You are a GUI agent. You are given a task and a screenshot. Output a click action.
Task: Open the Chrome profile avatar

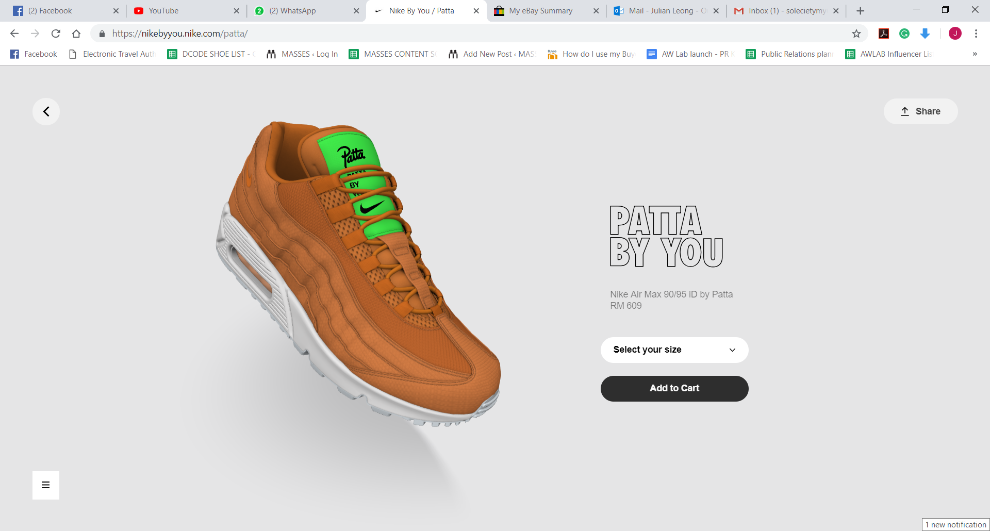[955, 34]
